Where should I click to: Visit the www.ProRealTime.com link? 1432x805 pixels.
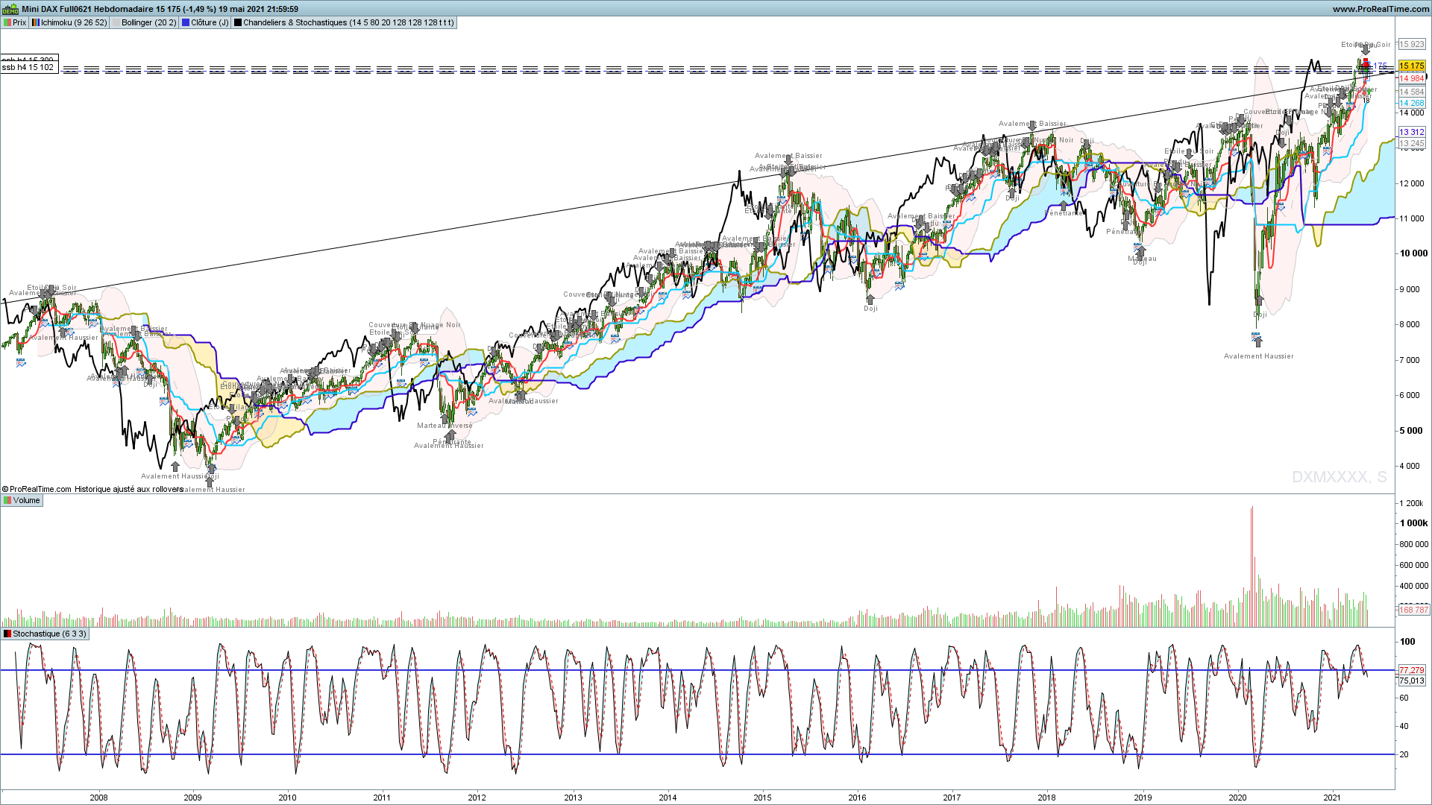click(1381, 9)
